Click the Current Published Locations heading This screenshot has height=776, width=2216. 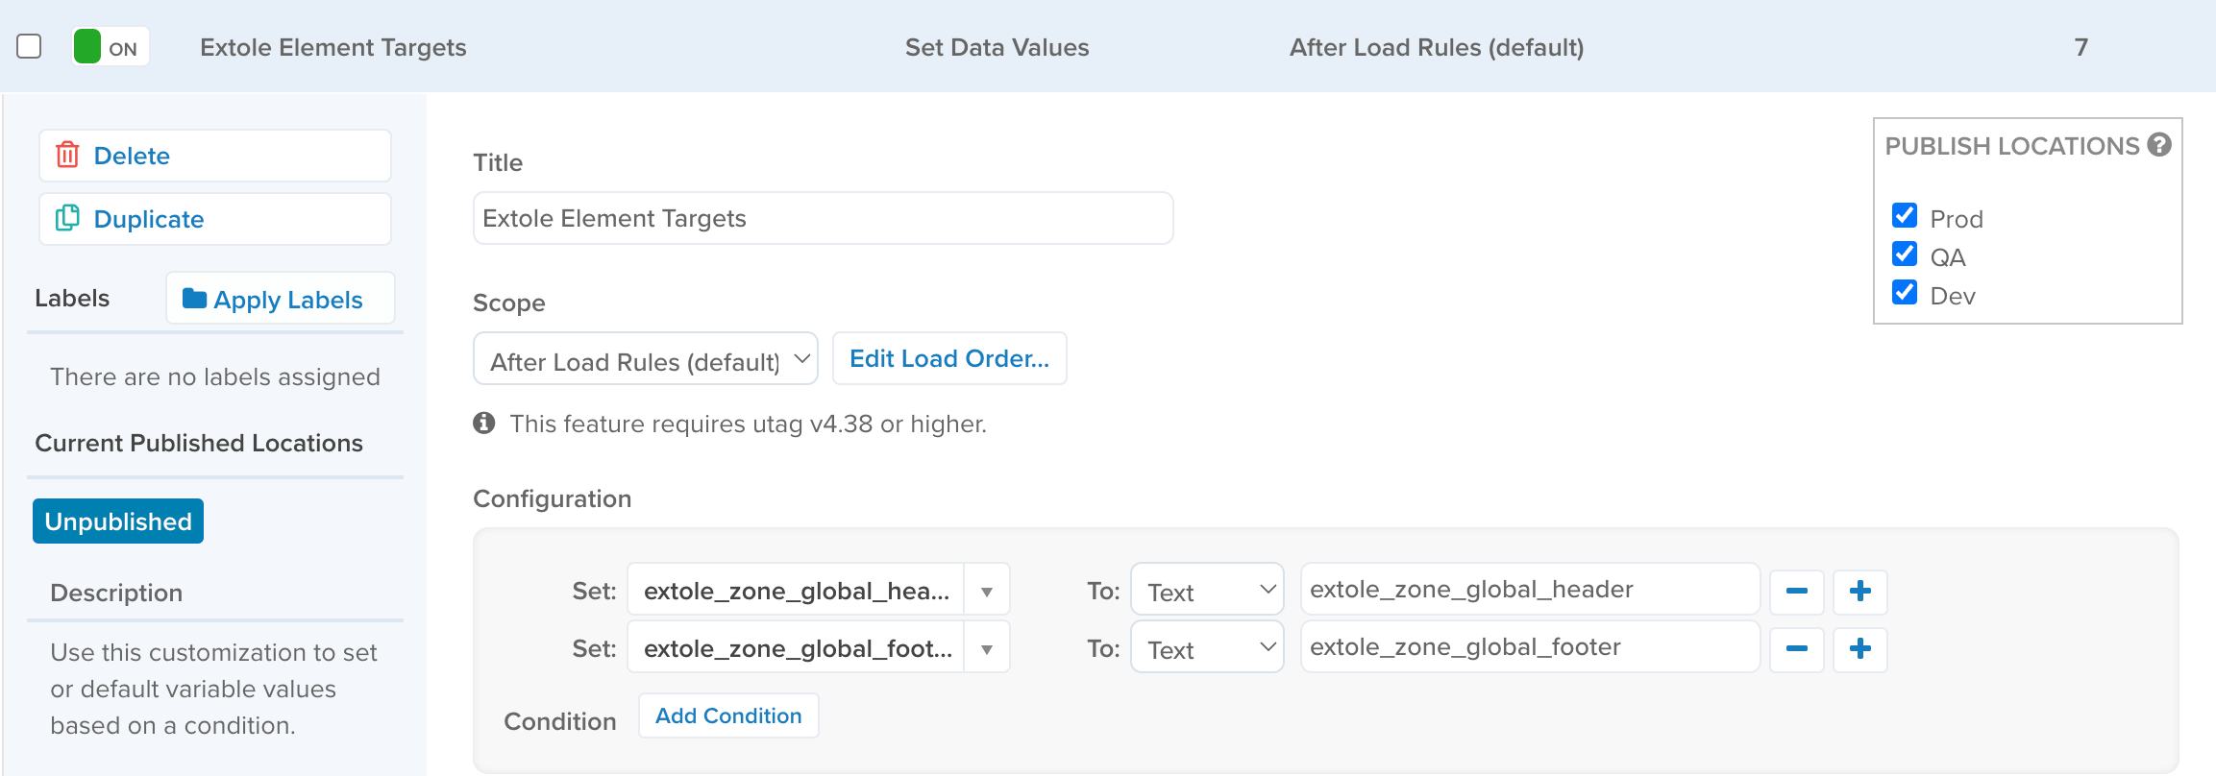tap(199, 443)
